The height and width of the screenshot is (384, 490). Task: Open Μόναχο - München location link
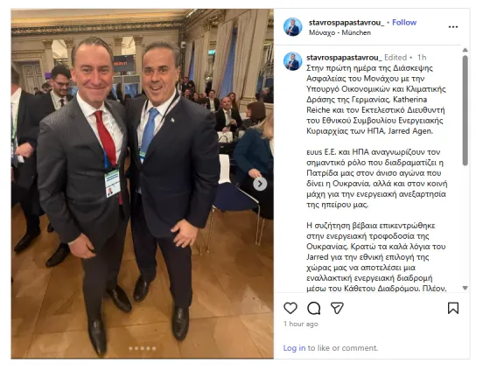click(339, 32)
